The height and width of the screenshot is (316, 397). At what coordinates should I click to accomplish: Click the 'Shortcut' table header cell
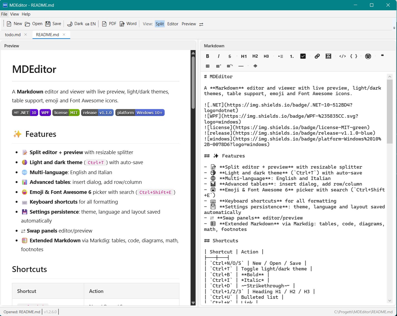(48, 291)
